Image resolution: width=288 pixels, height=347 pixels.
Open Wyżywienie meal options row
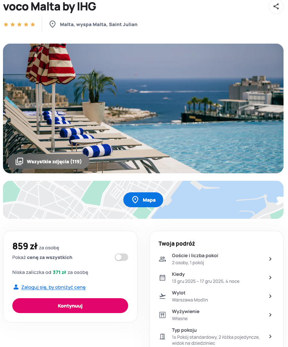(x=216, y=315)
